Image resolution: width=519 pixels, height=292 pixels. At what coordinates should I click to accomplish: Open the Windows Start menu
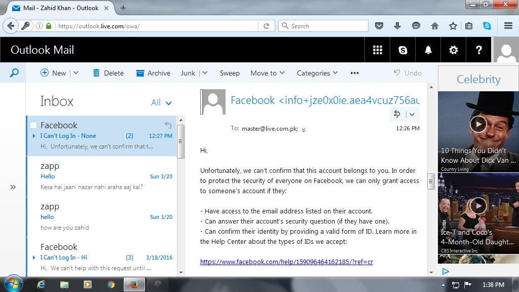[13, 284]
